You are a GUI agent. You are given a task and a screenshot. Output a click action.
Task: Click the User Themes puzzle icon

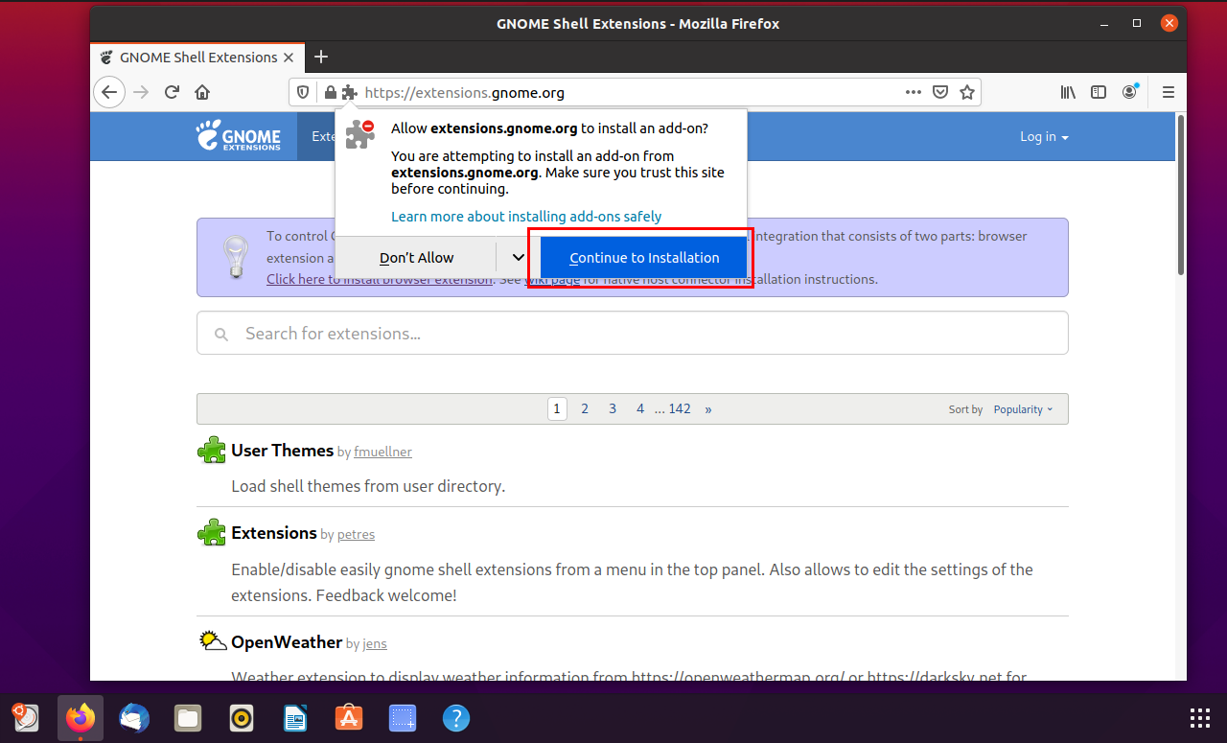[212, 450]
